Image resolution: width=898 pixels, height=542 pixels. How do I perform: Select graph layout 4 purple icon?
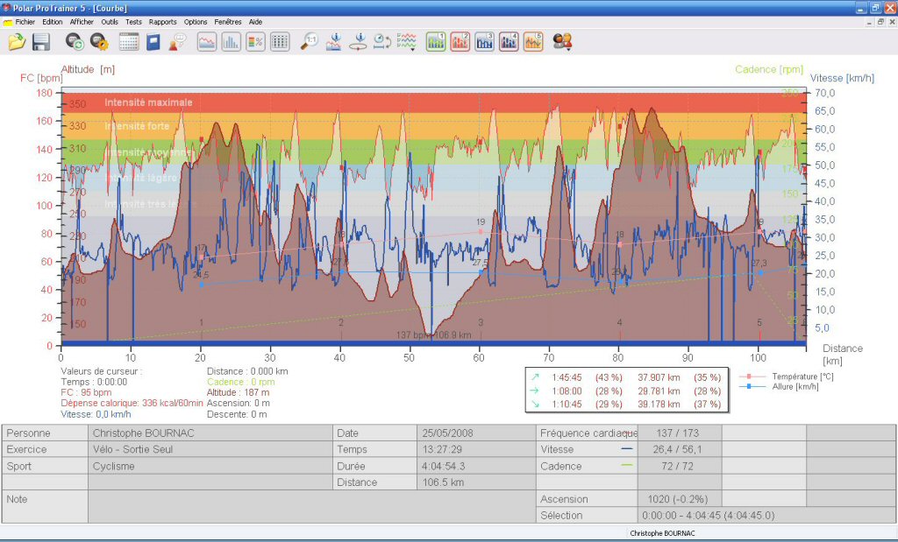pyautogui.click(x=509, y=42)
